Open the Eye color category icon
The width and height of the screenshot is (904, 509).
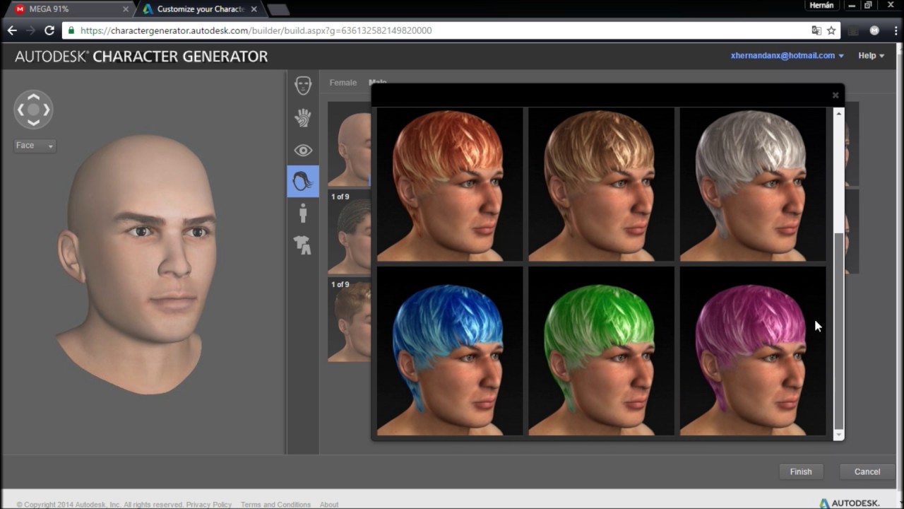coord(303,150)
